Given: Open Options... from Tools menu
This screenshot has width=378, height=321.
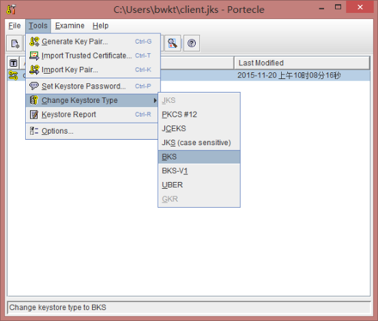Looking at the screenshot, I should 93,131.
